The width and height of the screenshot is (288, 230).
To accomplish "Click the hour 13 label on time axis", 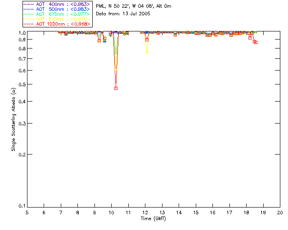I will coord(162,212).
